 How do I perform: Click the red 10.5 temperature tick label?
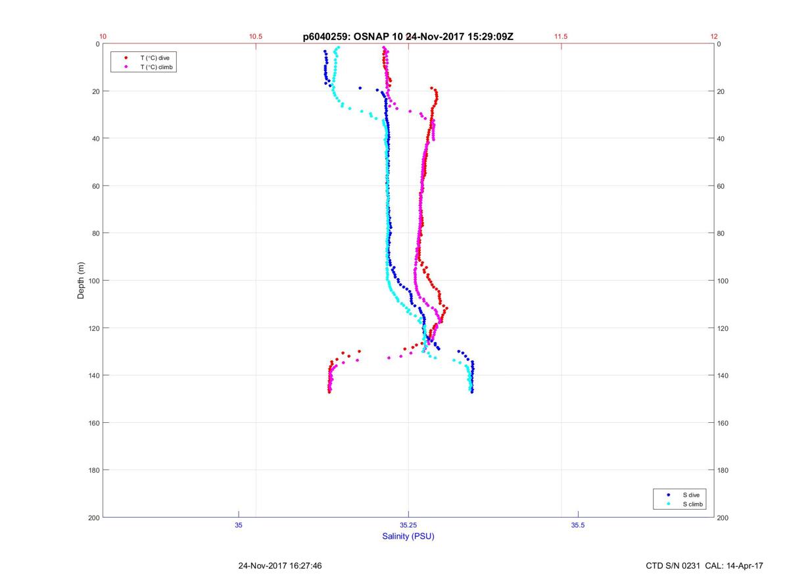[x=256, y=37]
